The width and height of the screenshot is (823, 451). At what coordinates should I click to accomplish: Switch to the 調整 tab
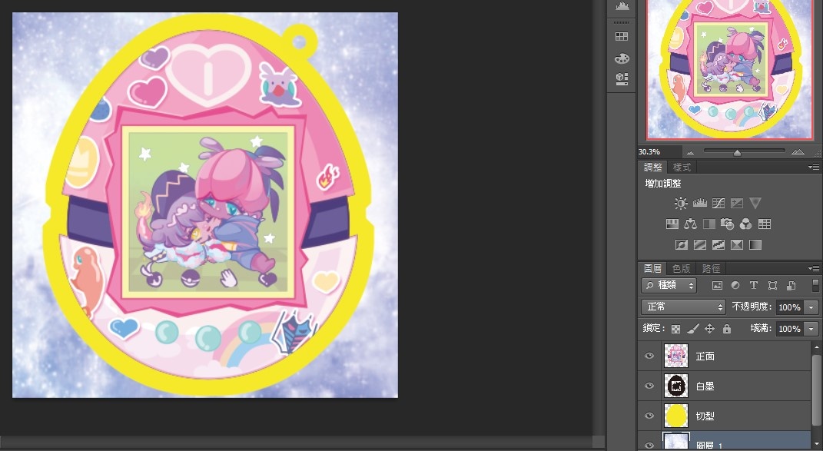tap(653, 167)
